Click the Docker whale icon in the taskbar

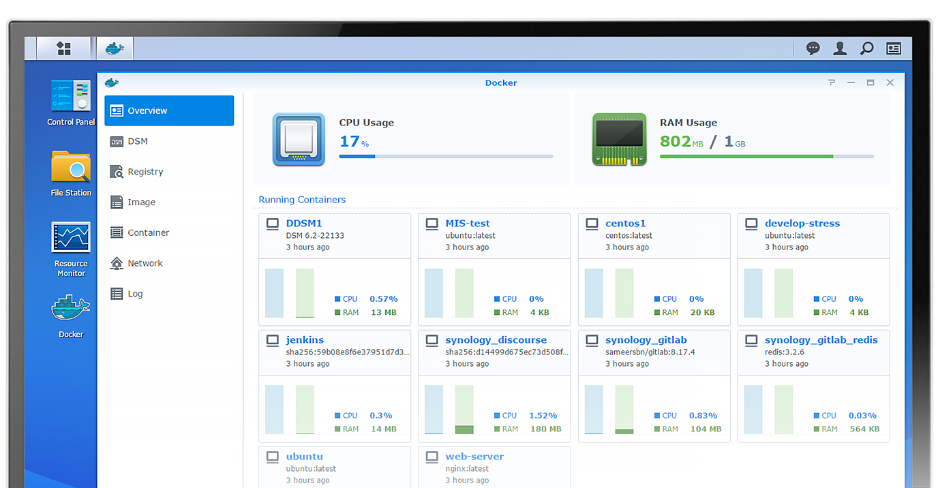point(115,48)
